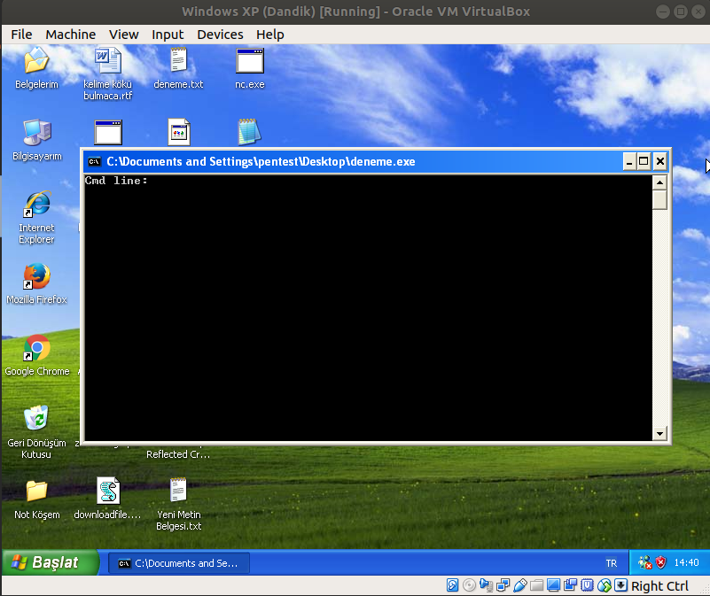Open the Devices menu

tap(220, 35)
